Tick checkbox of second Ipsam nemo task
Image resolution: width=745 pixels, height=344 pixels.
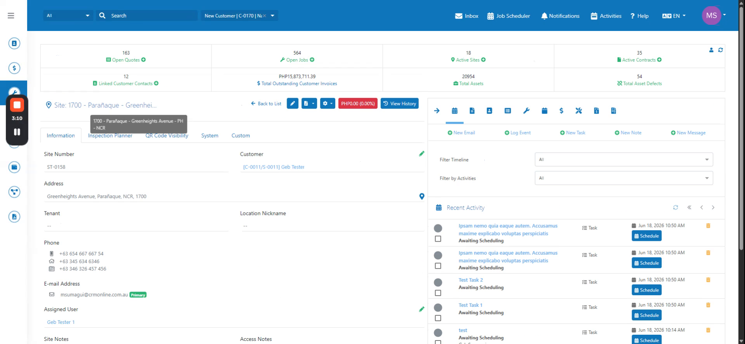coord(438,266)
